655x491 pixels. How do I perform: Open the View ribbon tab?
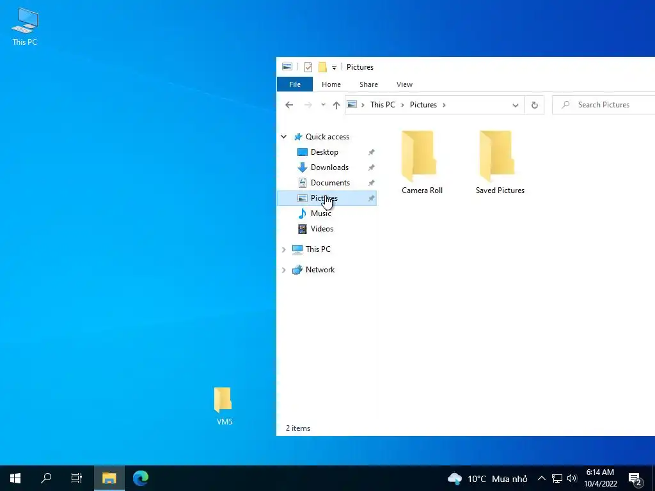[x=404, y=84]
